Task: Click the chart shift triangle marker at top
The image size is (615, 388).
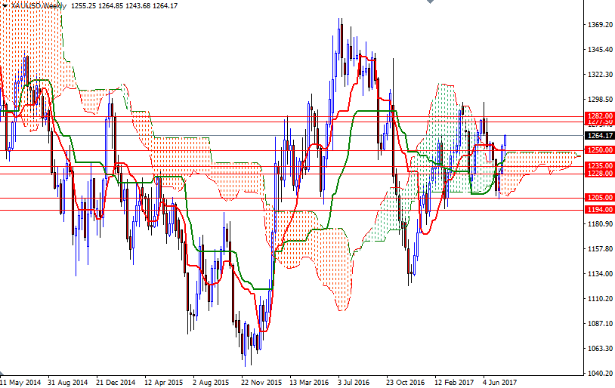Action: click(x=430, y=2)
